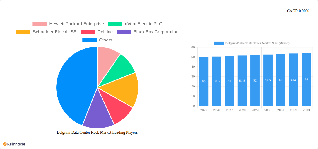318x149 pixels.
Task: Click the 2026 bar labeled 50.5
Action: tap(216, 81)
